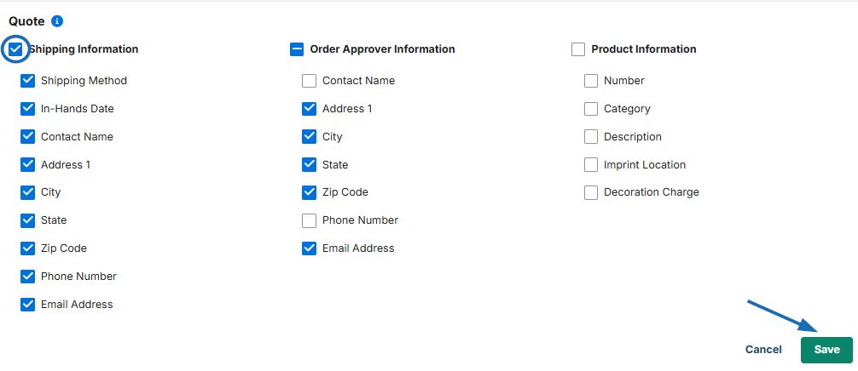The height and width of the screenshot is (371, 858).
Task: Check the product Number checkbox
Action: click(591, 81)
